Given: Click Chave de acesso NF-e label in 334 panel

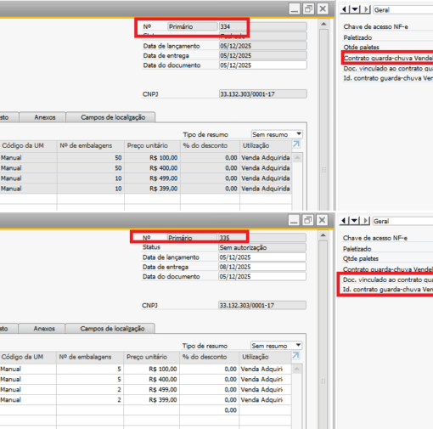Looking at the screenshot, I should click(x=375, y=26).
